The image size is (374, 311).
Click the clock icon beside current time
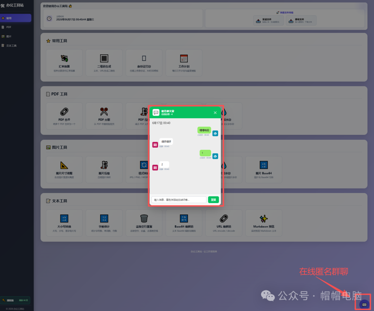point(49,19)
